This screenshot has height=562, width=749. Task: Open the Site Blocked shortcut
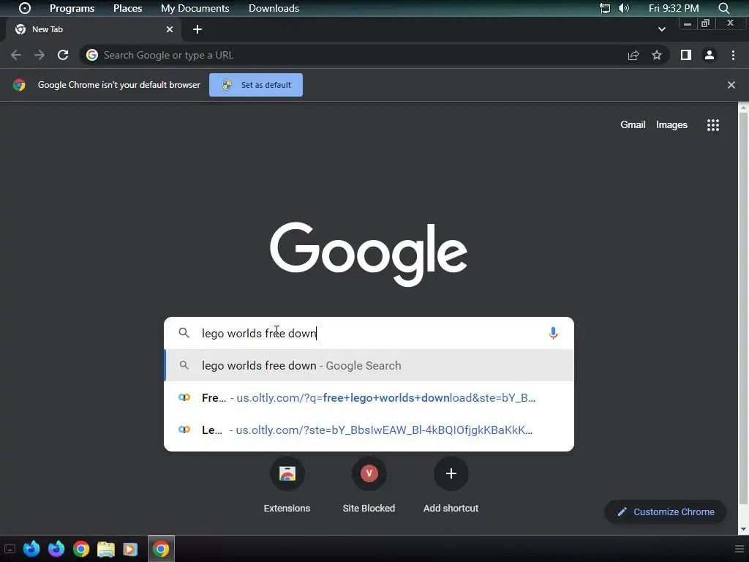[x=369, y=486]
